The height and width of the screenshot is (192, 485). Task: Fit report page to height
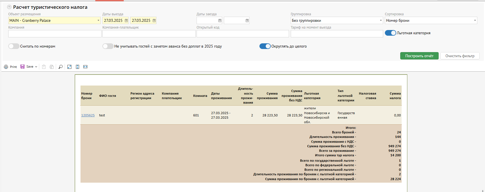[x=77, y=67]
